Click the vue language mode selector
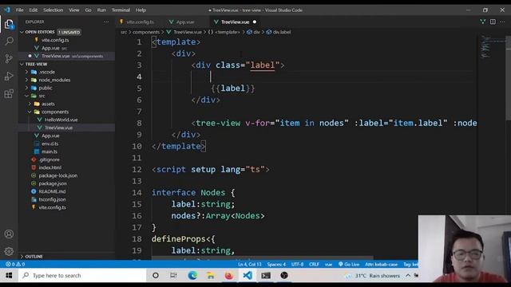The height and width of the screenshot is (287, 511). tap(328, 264)
